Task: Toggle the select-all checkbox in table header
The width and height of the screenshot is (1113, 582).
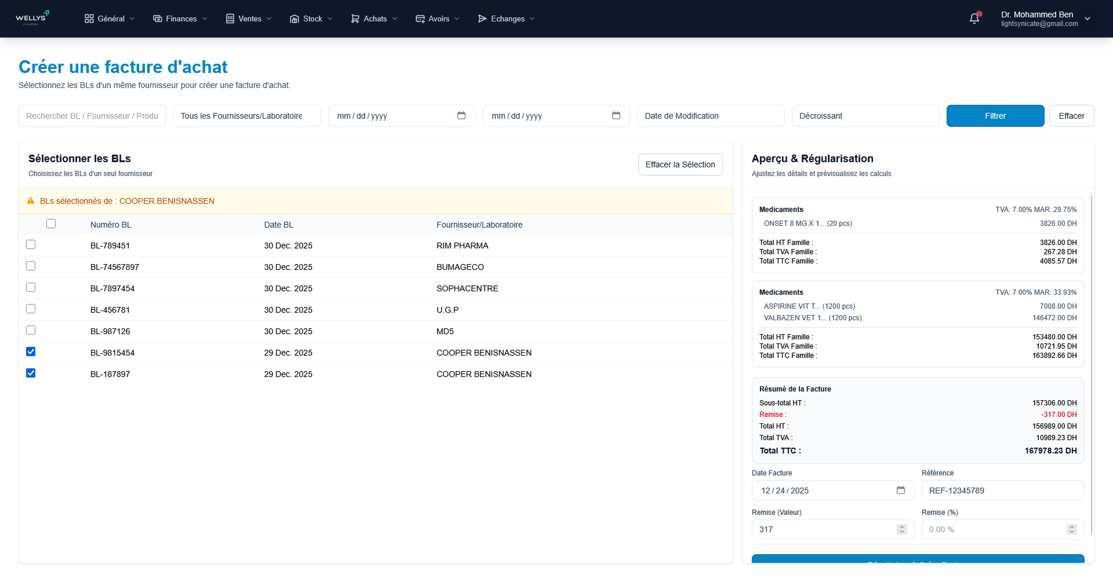Action: [x=51, y=224]
